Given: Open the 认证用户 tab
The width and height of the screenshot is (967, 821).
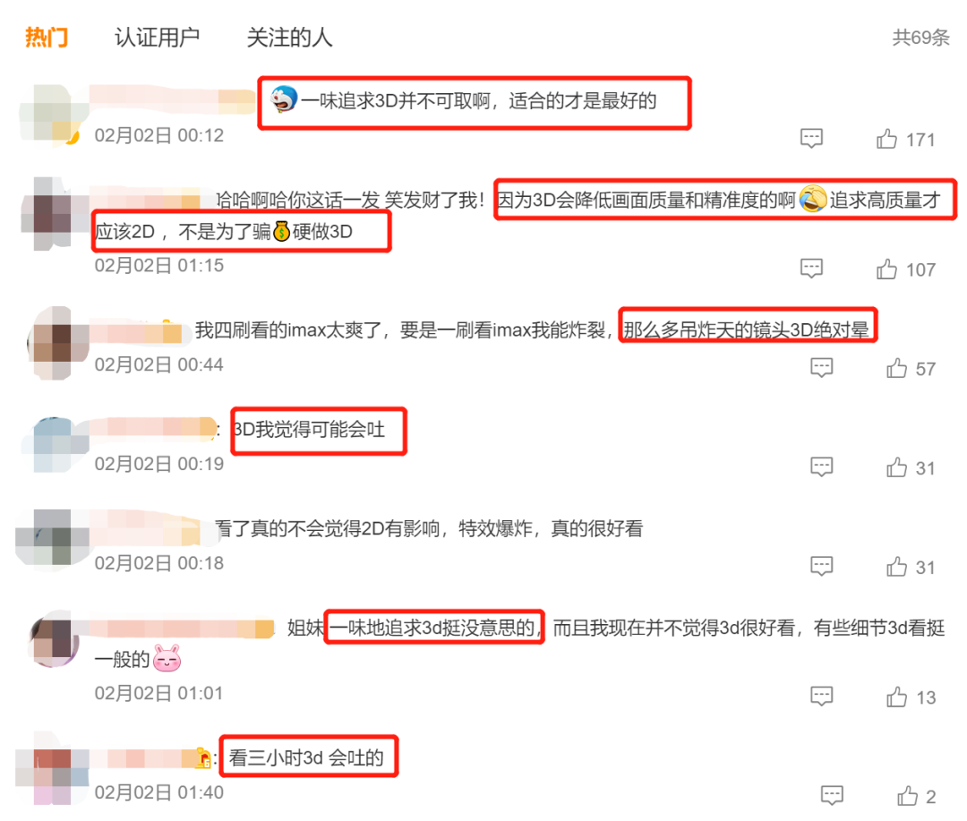Looking at the screenshot, I should point(158,38).
